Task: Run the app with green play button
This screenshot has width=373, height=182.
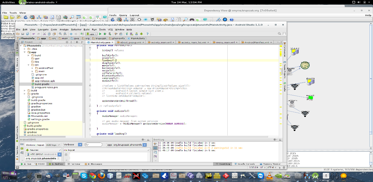Action: pos(100,34)
